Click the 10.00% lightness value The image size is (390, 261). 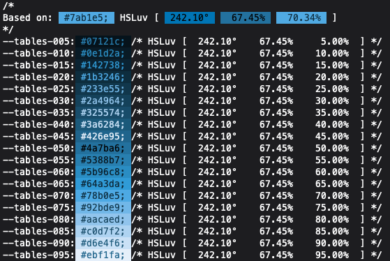click(x=332, y=54)
